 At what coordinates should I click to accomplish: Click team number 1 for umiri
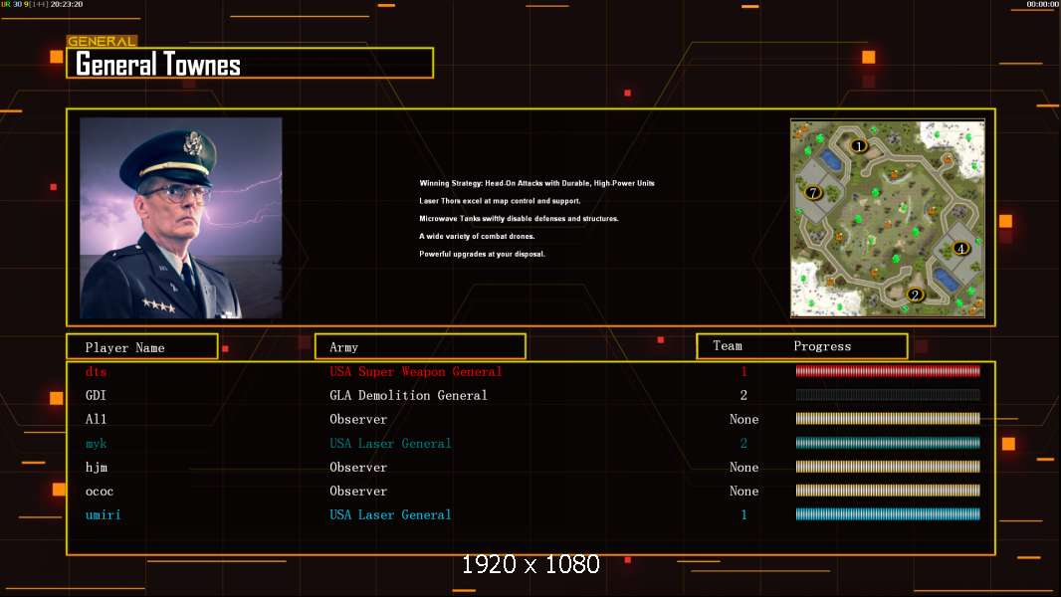[x=743, y=515]
